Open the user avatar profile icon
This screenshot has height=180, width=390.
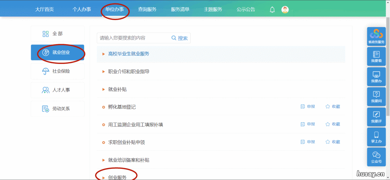click(x=285, y=10)
